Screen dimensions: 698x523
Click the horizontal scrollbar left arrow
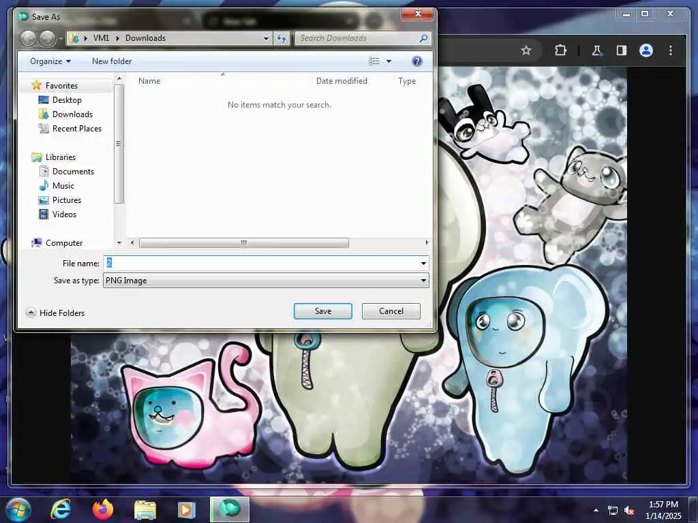click(x=132, y=243)
